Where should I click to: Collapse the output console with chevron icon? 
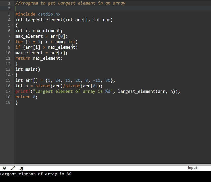coord(5,168)
